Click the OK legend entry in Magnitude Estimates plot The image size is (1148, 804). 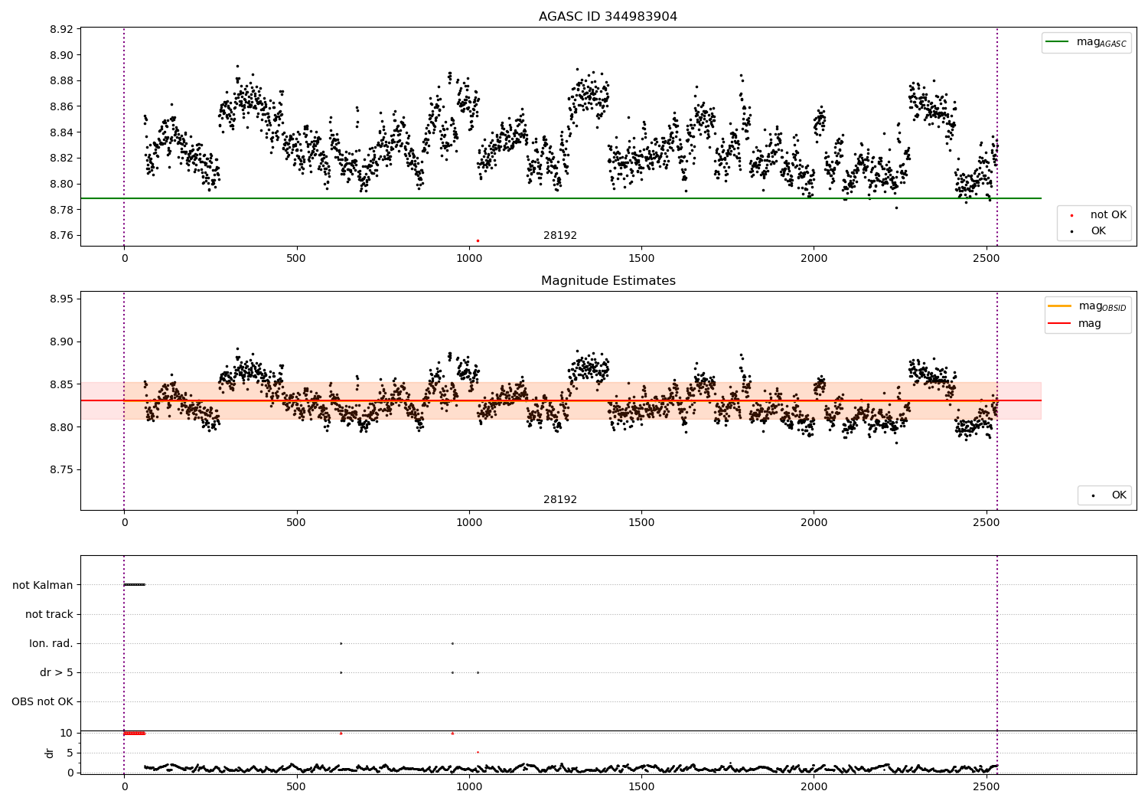(x=1119, y=495)
